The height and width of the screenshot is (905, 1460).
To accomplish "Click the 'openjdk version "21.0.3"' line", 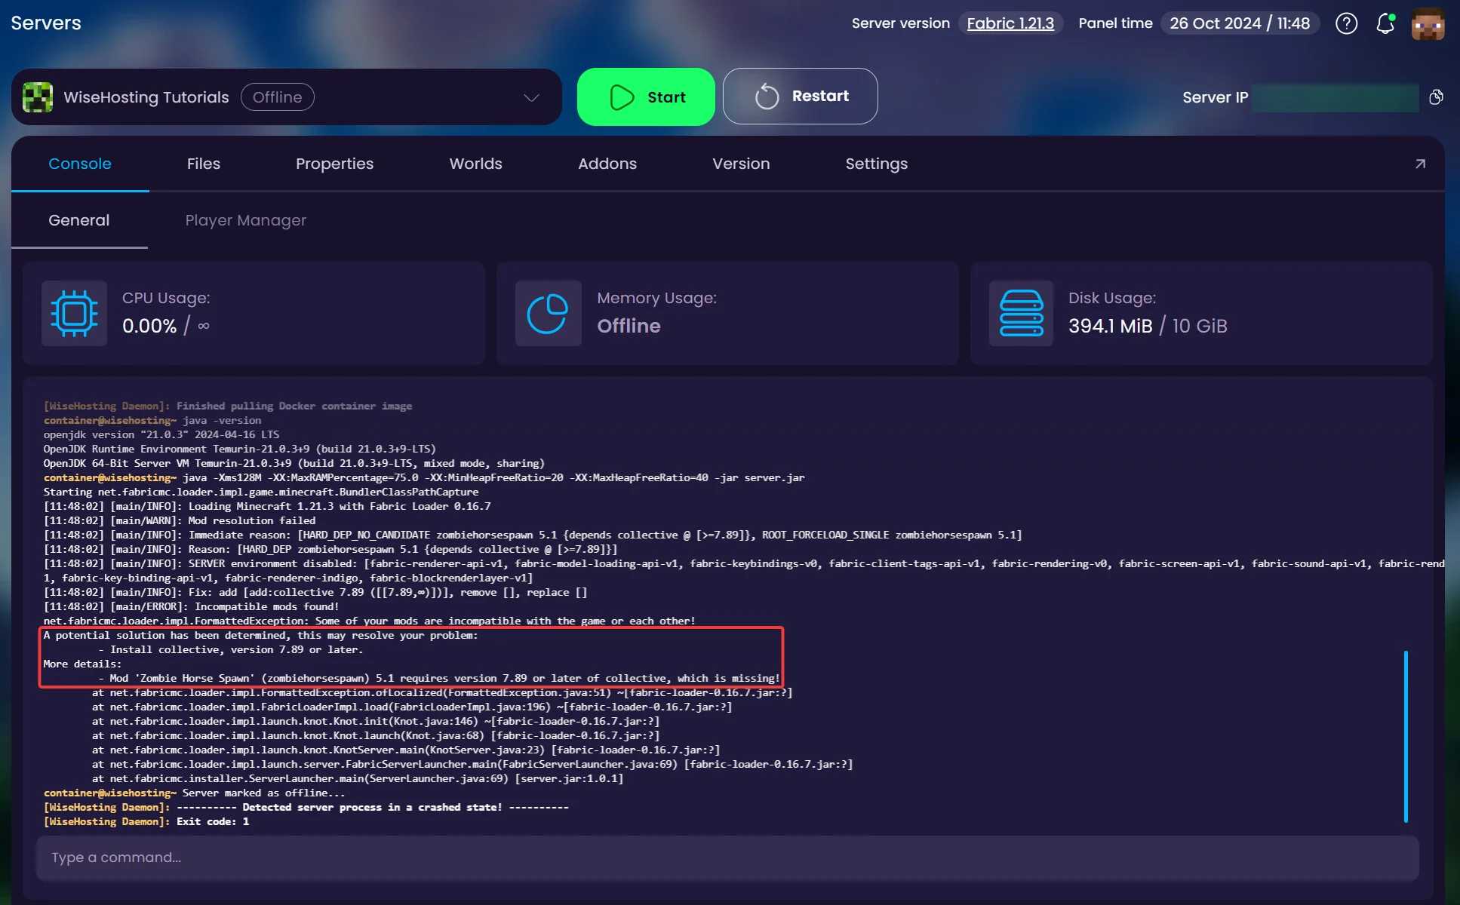I will [161, 434].
